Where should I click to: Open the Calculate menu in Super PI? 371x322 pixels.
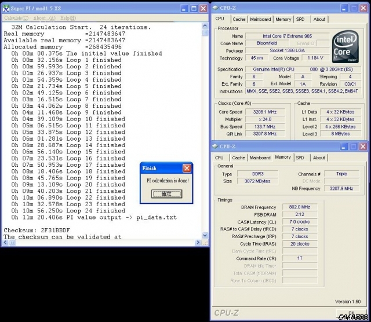point(16,18)
